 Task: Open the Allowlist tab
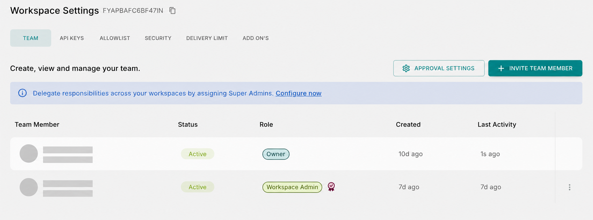tap(115, 38)
